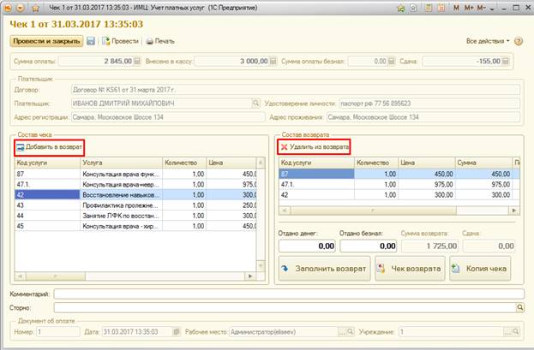Click magnifier icon in Сторно field

519,305
